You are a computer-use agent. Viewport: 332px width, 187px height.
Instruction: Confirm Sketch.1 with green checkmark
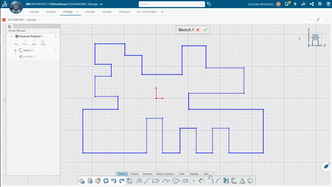(x=205, y=30)
